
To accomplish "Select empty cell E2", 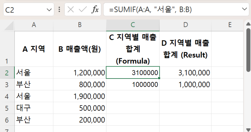I will pos(227,73).
